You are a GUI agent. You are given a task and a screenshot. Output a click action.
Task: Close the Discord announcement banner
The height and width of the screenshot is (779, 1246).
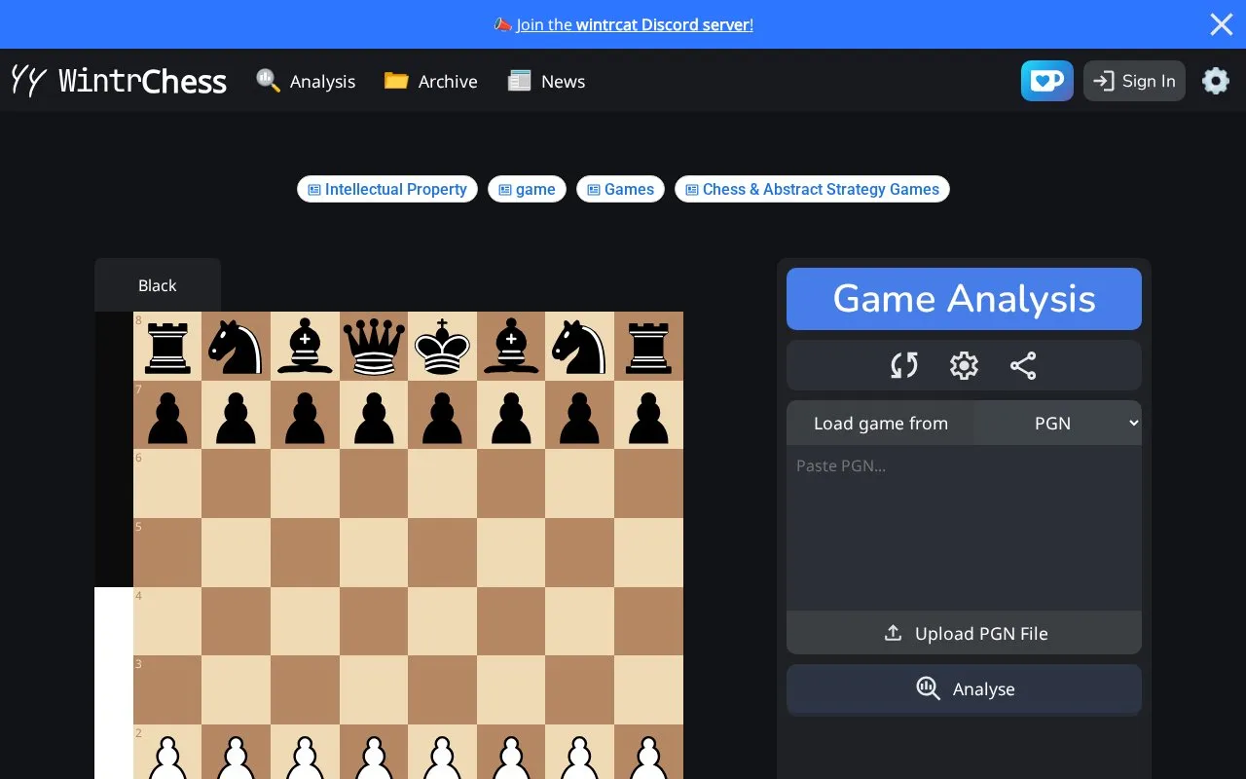coord(1222,24)
